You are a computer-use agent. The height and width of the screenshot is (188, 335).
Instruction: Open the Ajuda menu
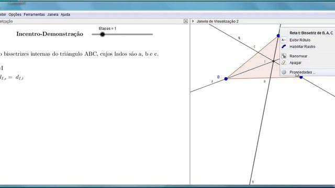coord(65,15)
